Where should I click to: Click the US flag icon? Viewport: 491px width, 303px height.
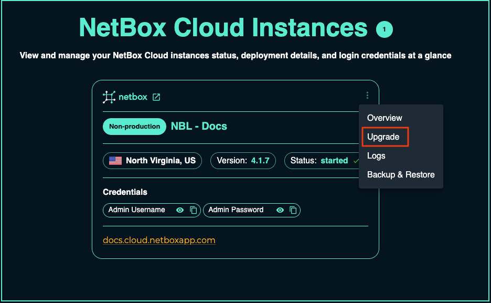[115, 161]
